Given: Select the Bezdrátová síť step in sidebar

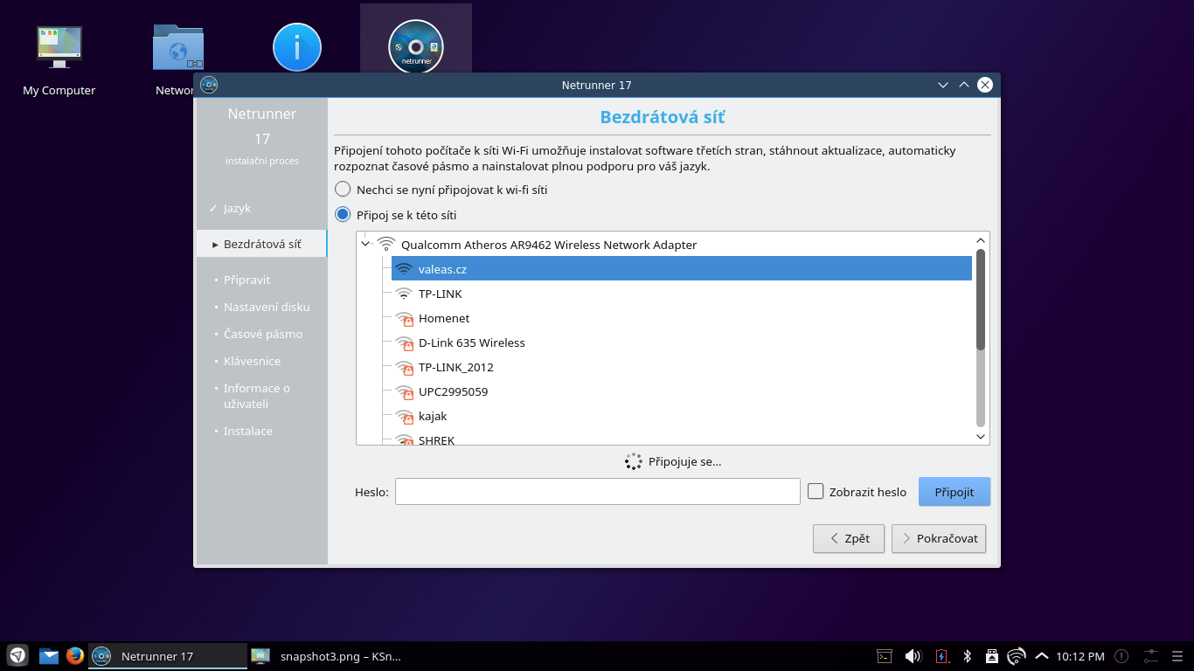Looking at the screenshot, I should 262,244.
